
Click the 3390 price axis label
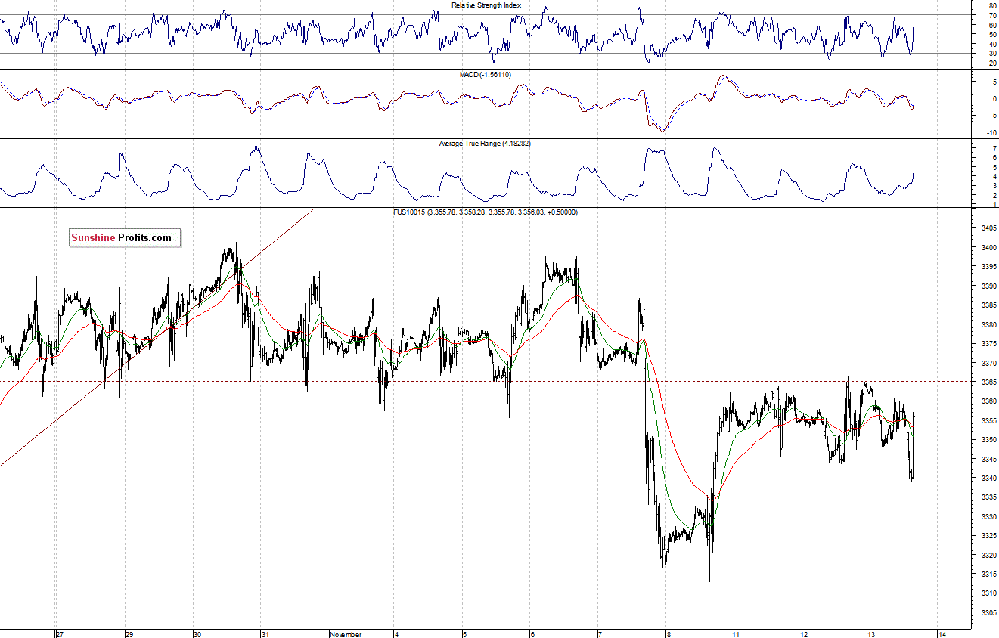988,286
